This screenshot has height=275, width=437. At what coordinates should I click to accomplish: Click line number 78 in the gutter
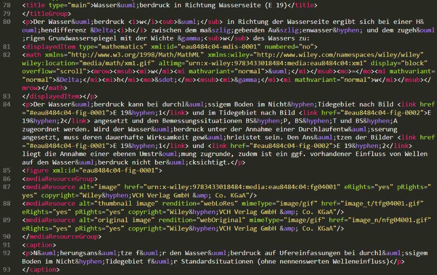[x=7, y=5]
